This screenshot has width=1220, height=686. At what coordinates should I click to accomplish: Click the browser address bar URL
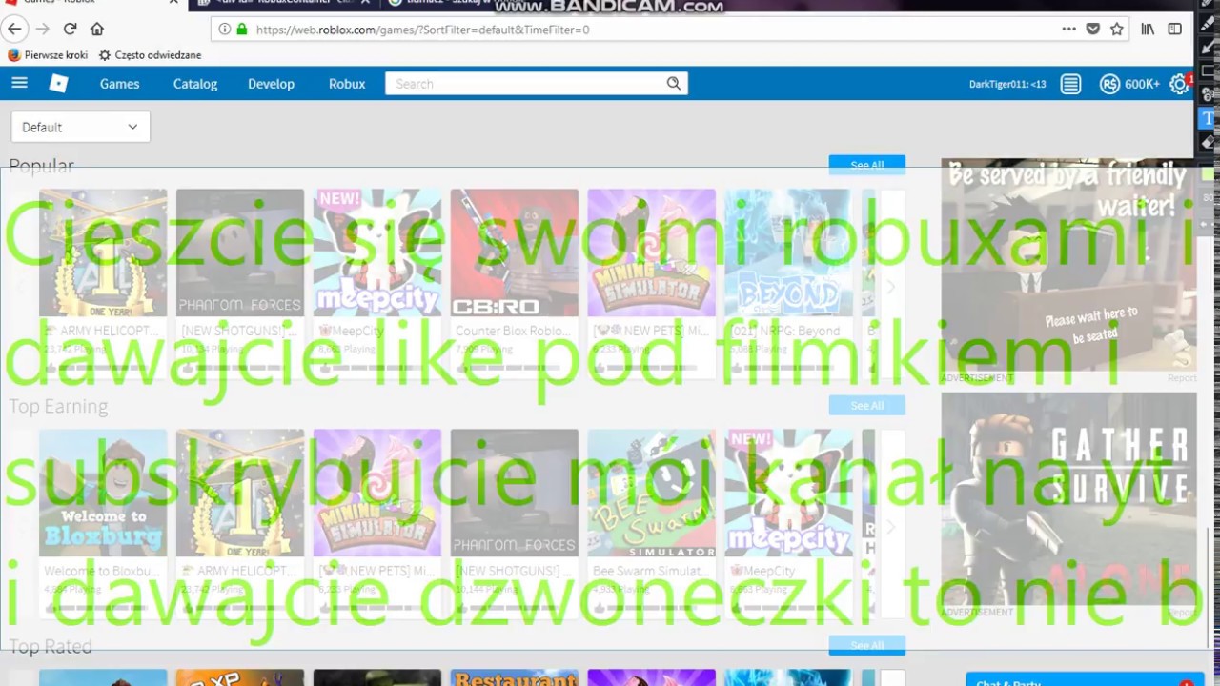click(x=422, y=30)
